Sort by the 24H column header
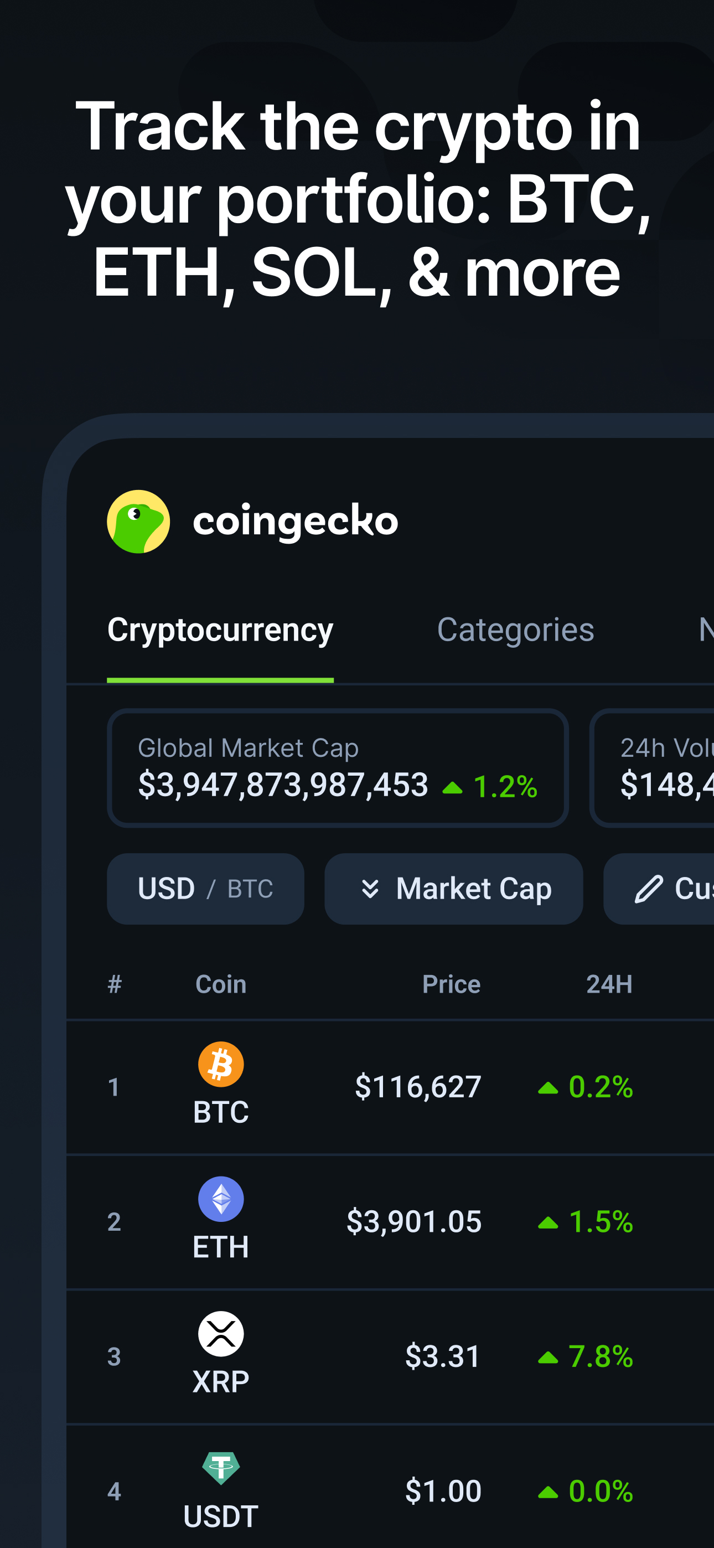Viewport: 714px width, 1548px height. 609,984
